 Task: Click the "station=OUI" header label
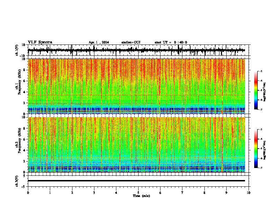(131, 42)
